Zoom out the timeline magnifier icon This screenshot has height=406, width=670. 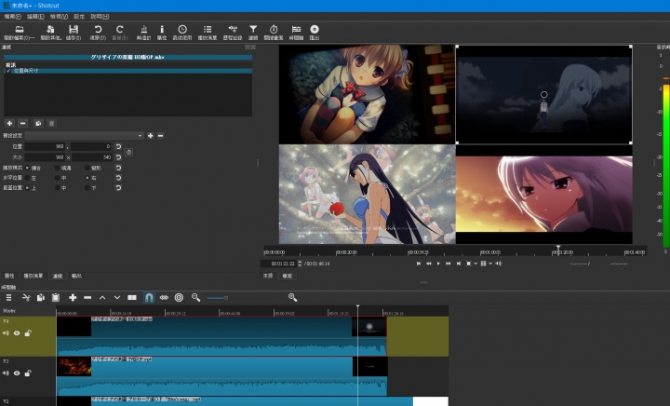pos(195,297)
